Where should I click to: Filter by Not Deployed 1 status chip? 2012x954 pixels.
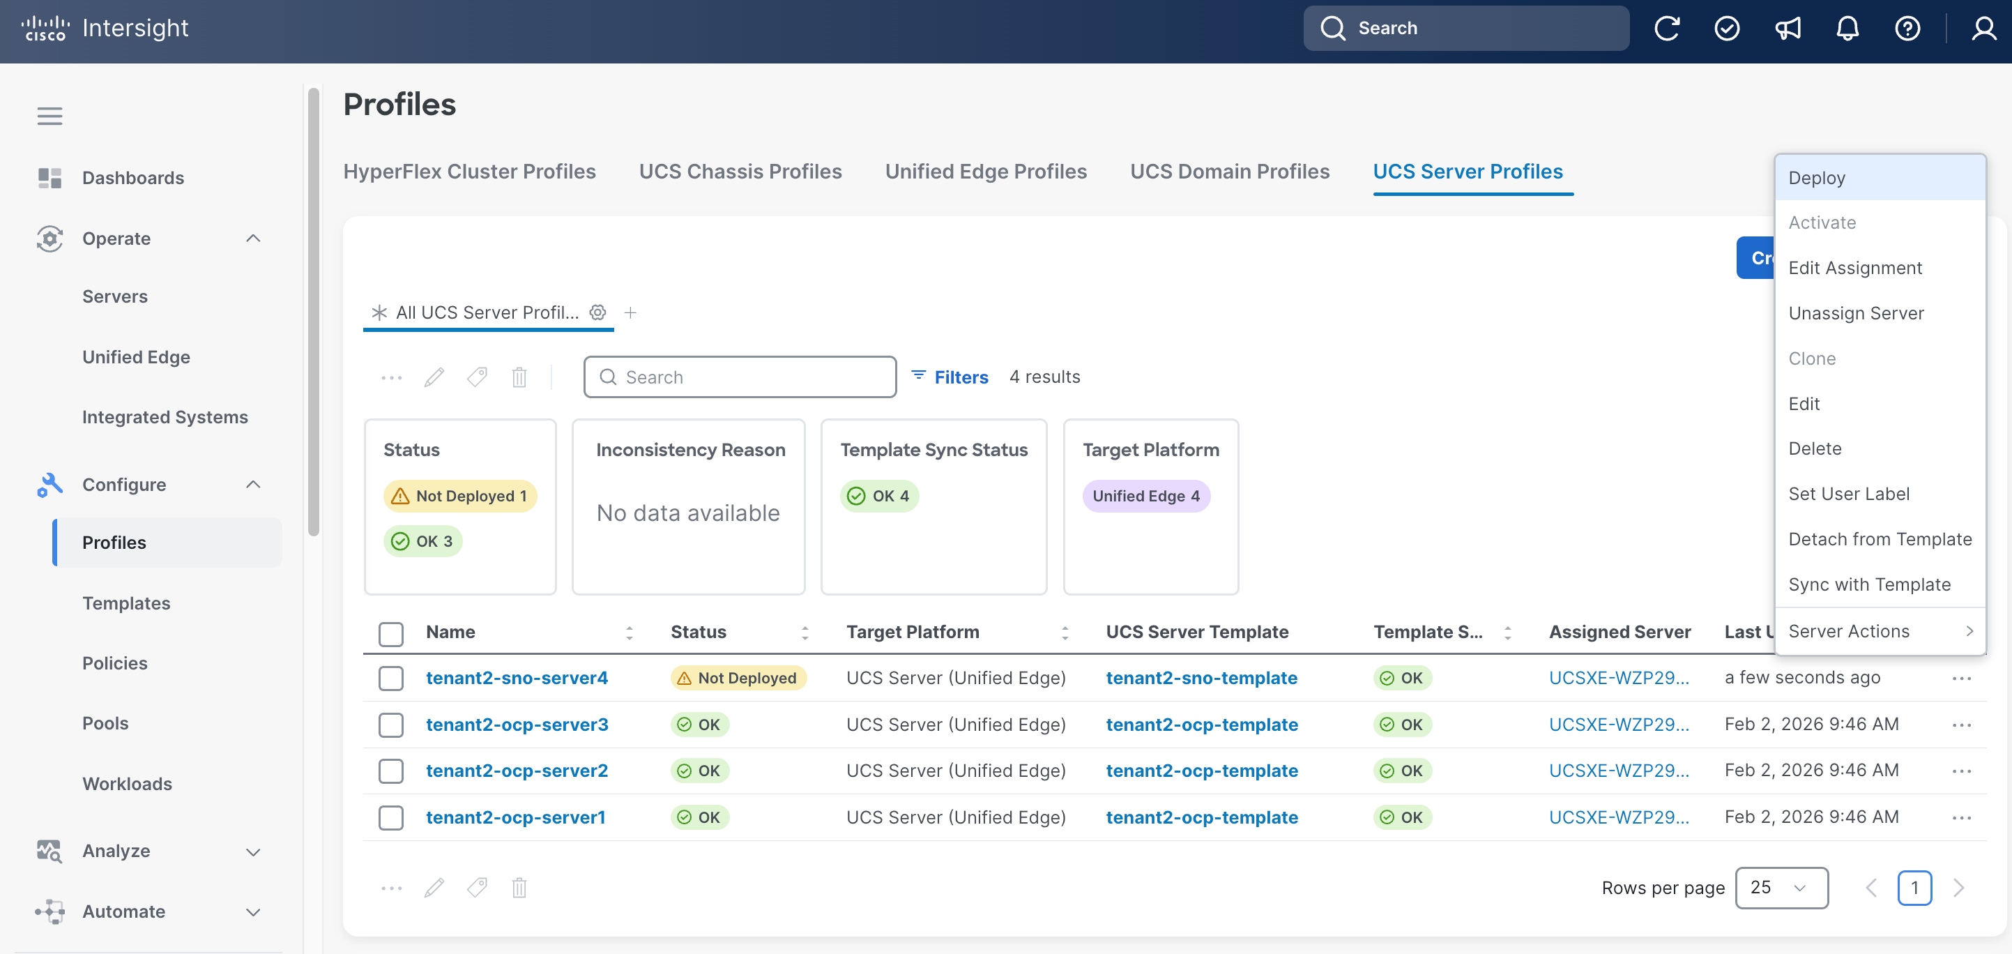click(x=460, y=496)
